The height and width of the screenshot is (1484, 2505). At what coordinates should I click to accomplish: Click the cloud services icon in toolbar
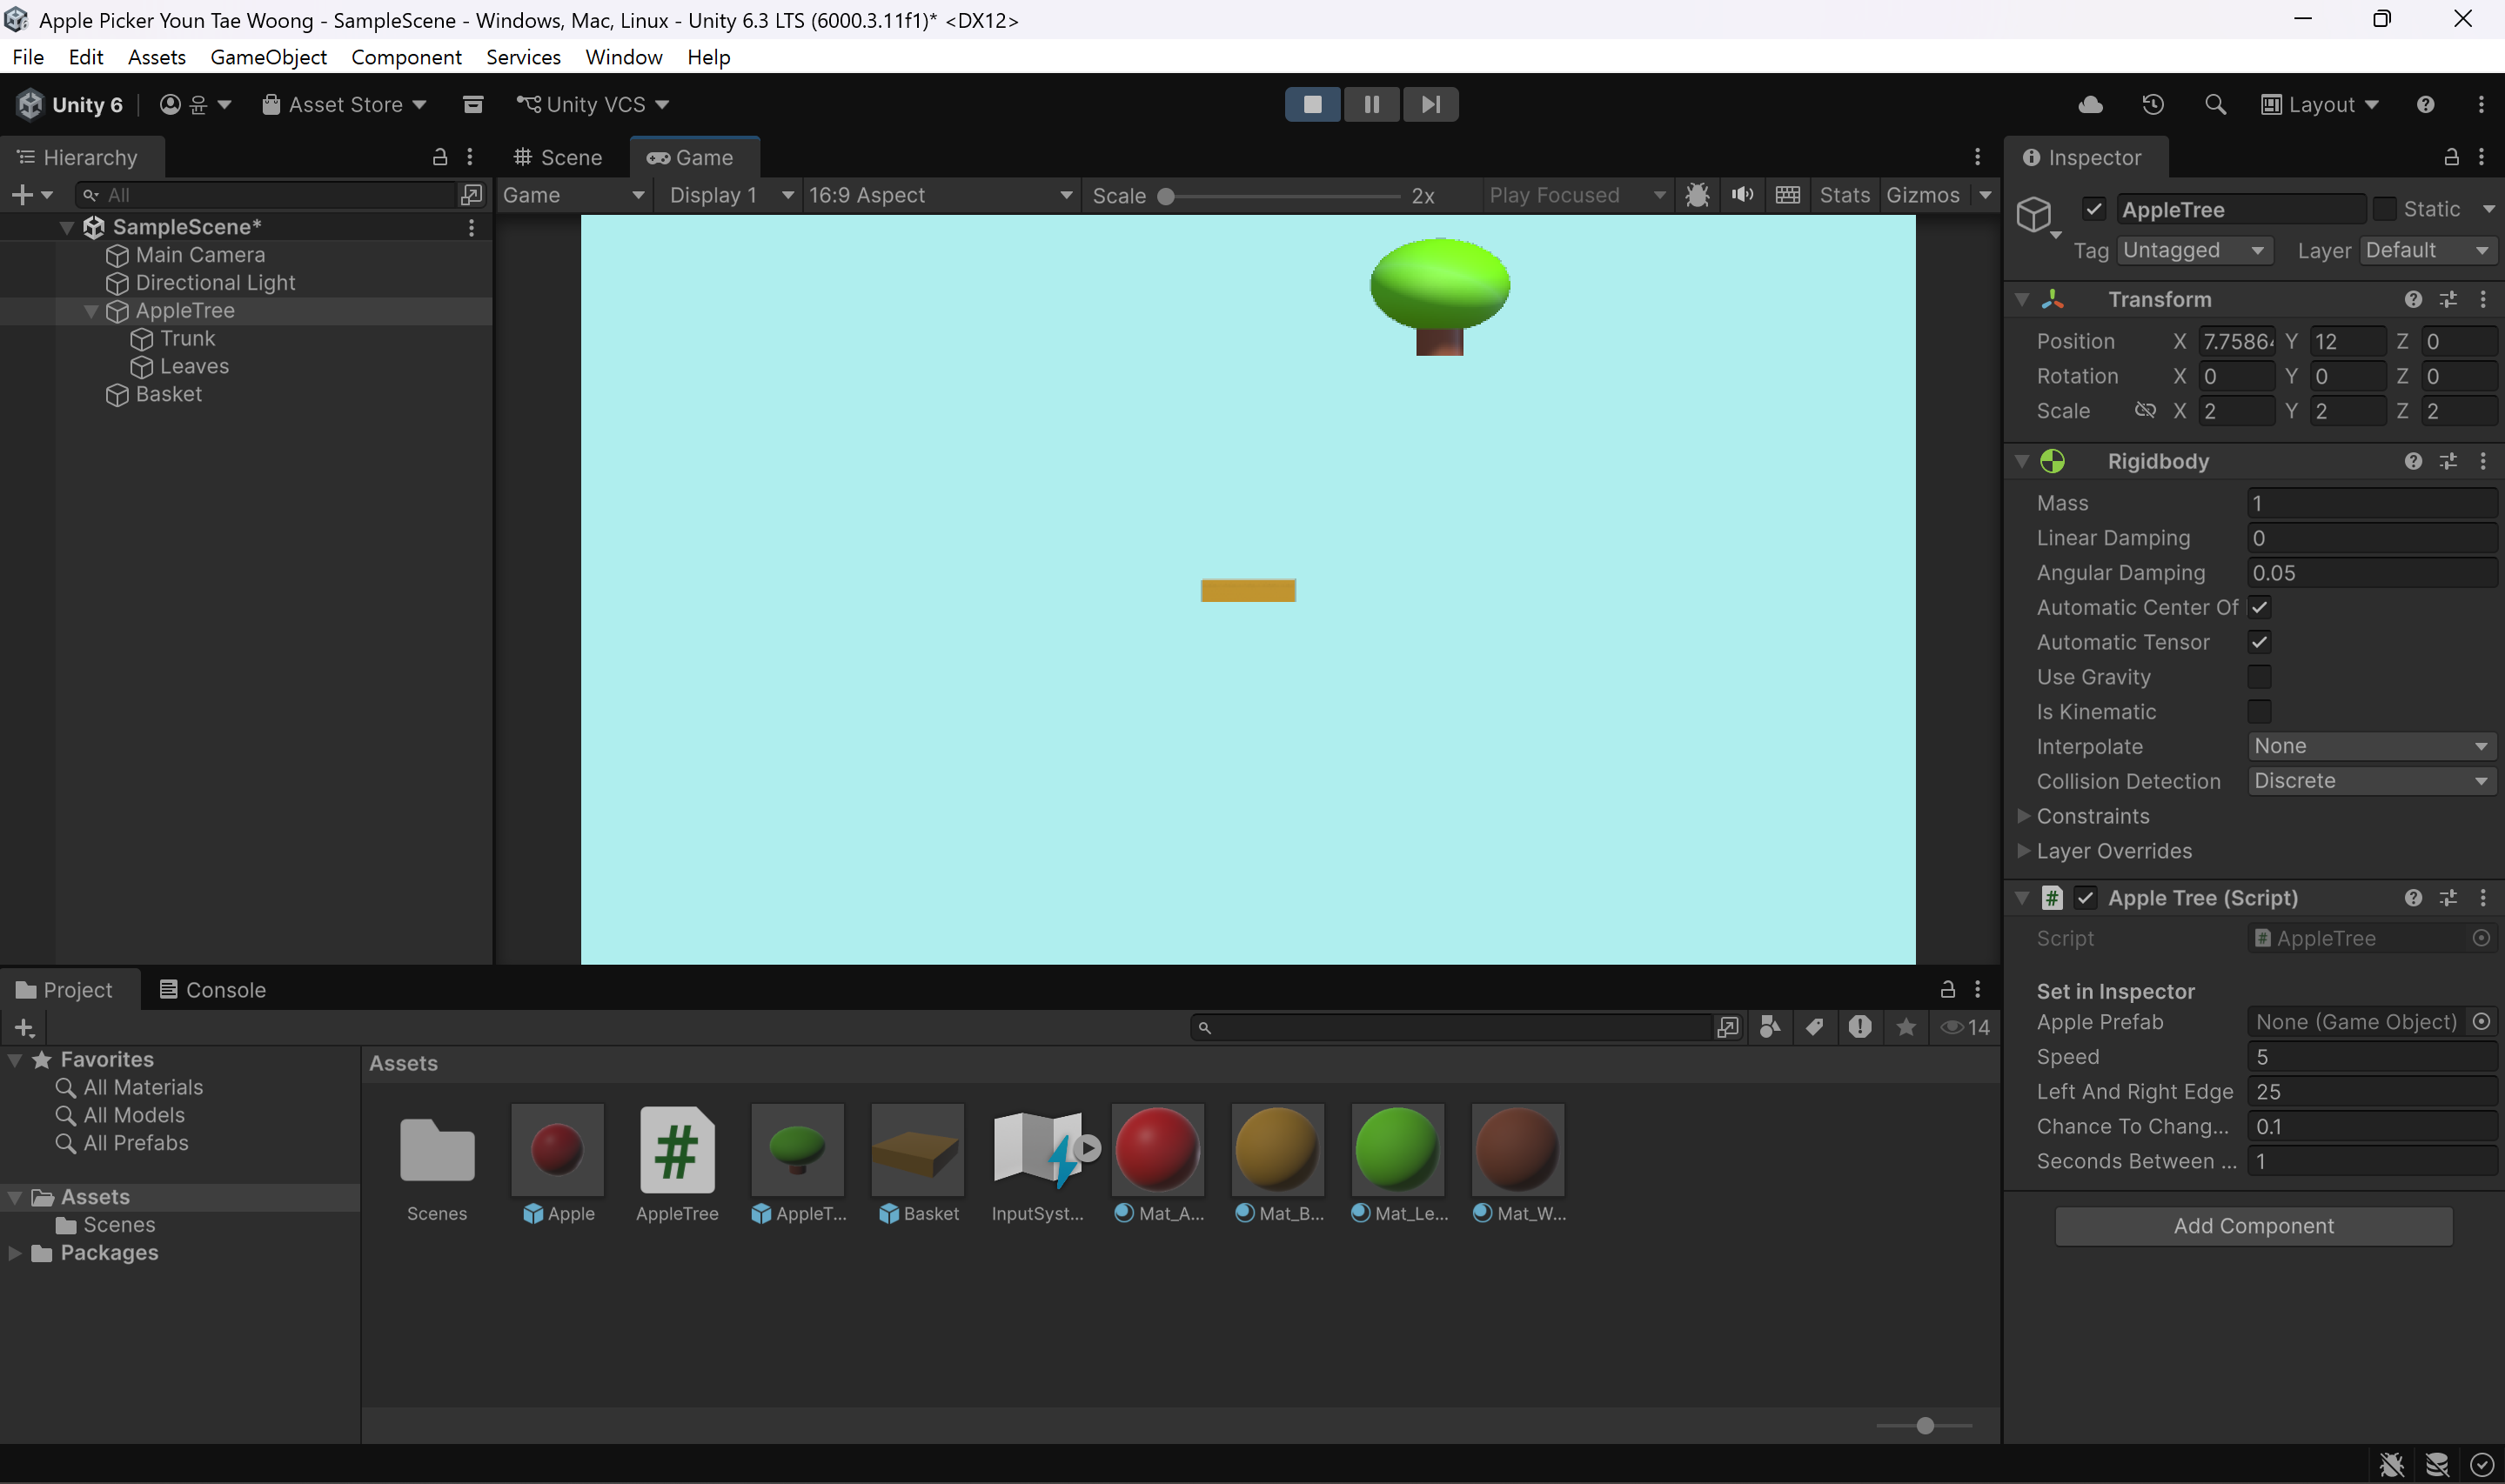pyautogui.click(x=2090, y=104)
